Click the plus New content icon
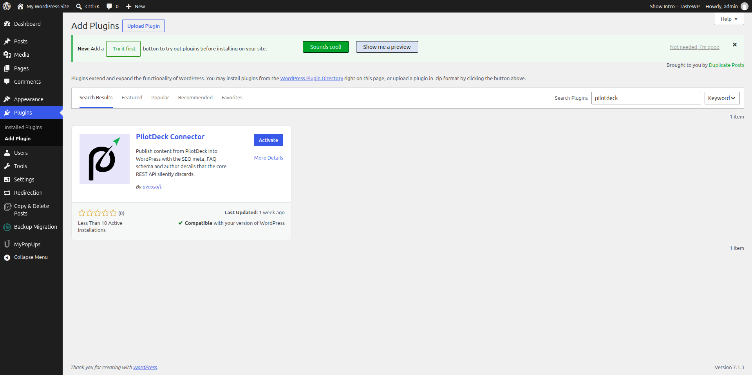Viewport: 752px width, 375px height. [x=128, y=6]
